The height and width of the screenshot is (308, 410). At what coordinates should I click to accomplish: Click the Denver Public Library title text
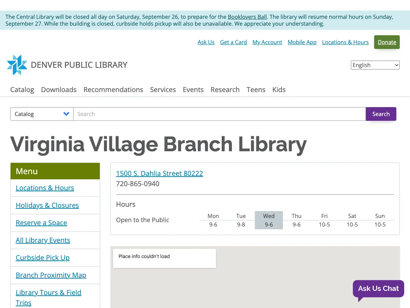coord(79,65)
